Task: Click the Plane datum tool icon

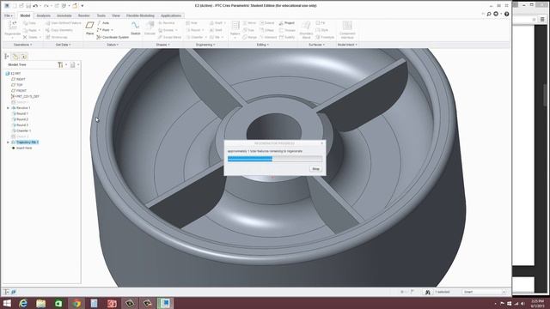Action: pos(89,26)
